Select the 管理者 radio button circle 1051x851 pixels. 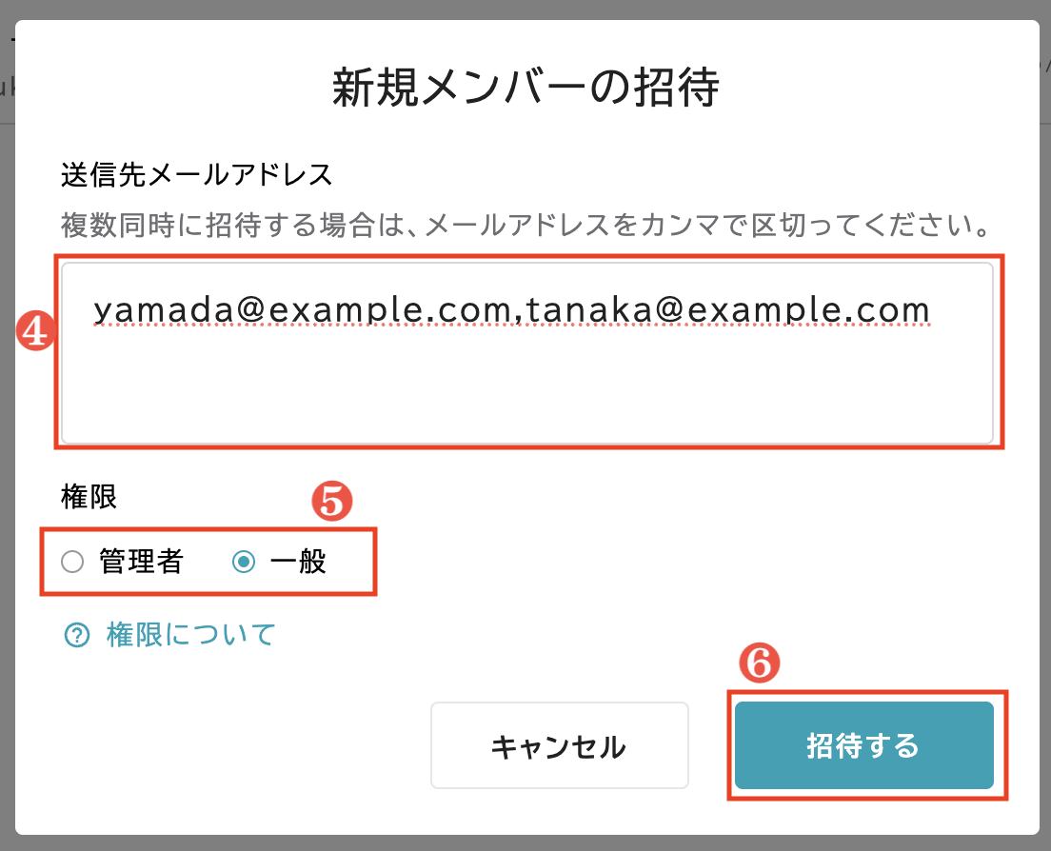(x=72, y=563)
